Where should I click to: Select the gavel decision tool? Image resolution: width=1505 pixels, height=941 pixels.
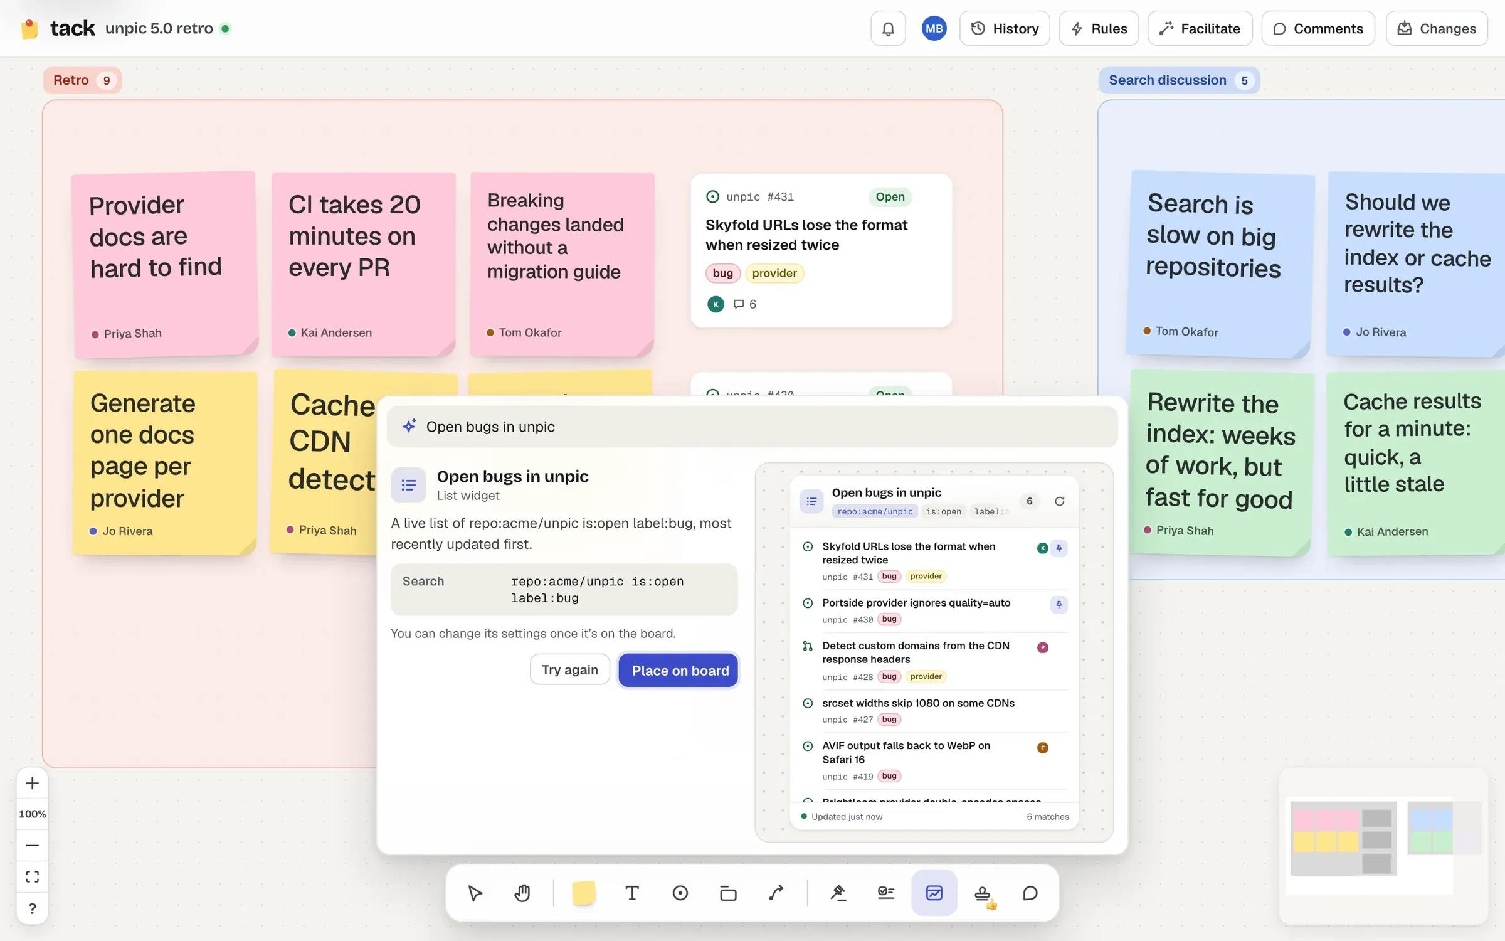pos(838,893)
